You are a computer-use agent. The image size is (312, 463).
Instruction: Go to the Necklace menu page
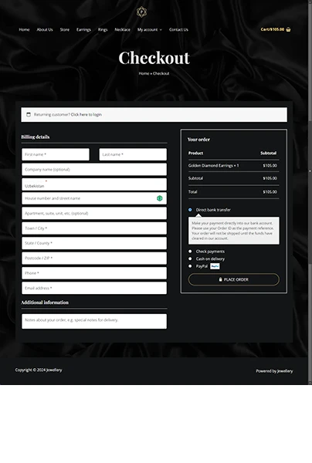(x=122, y=29)
